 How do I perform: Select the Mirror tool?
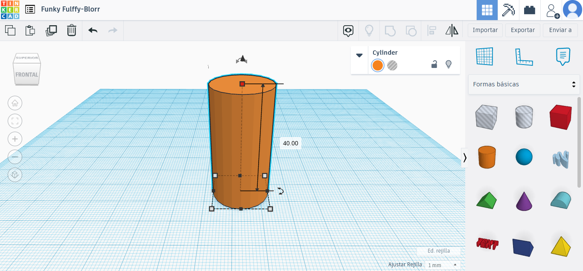(x=452, y=30)
